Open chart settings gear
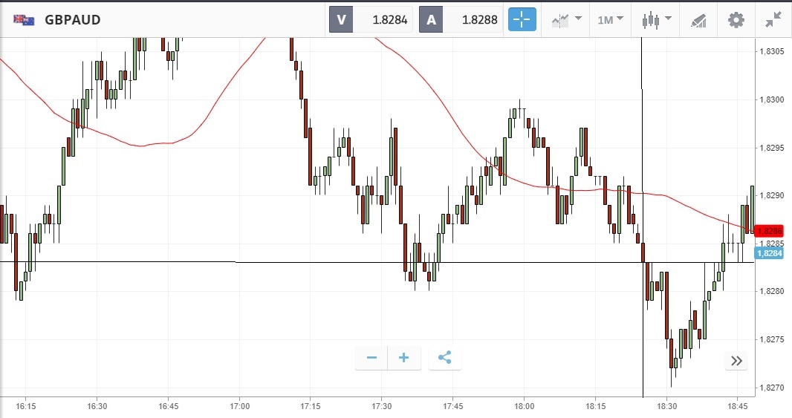The image size is (792, 418). [736, 19]
